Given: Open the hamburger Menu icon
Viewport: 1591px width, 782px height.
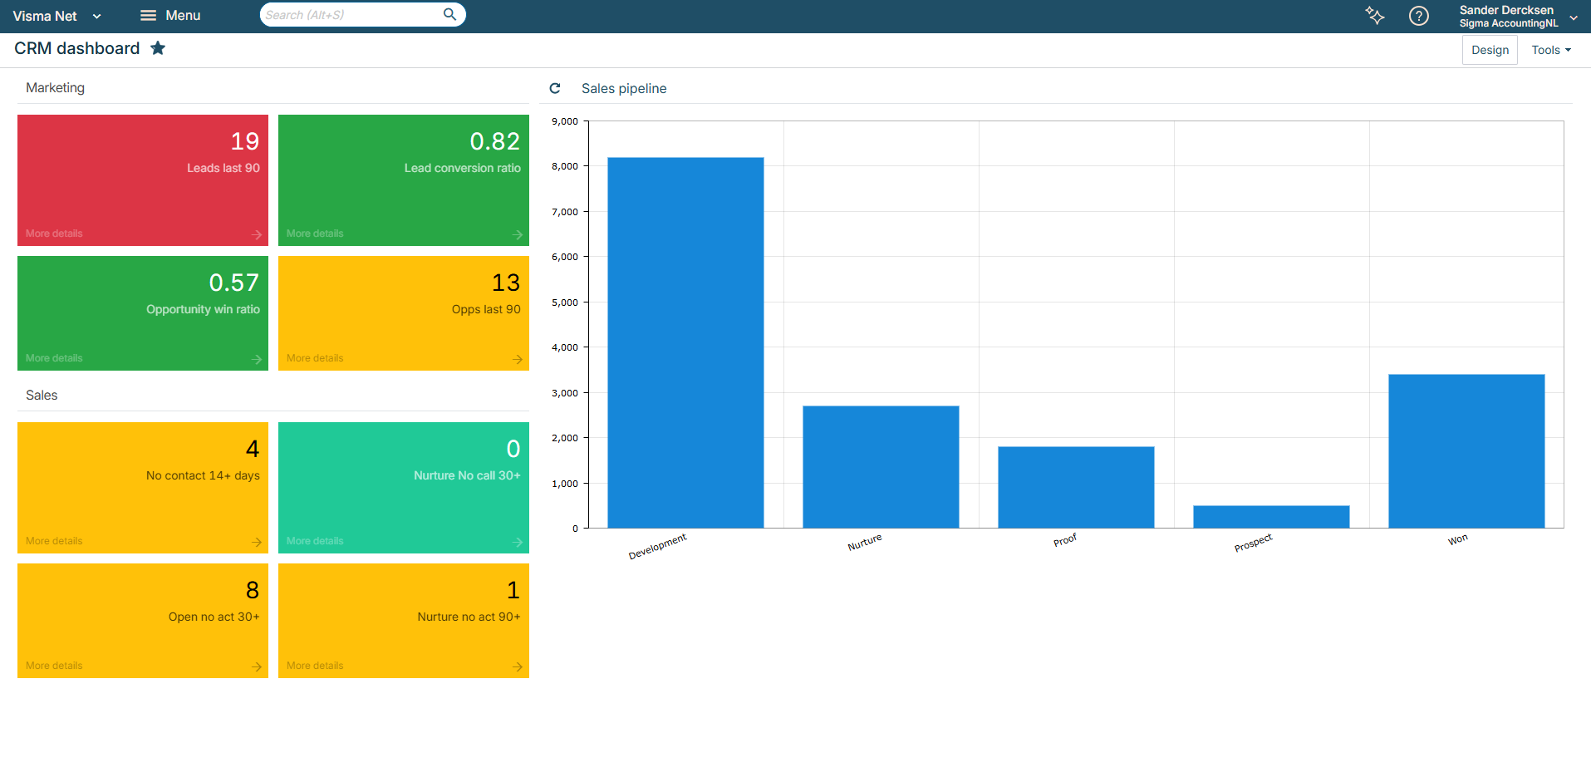Looking at the screenshot, I should click(x=148, y=15).
